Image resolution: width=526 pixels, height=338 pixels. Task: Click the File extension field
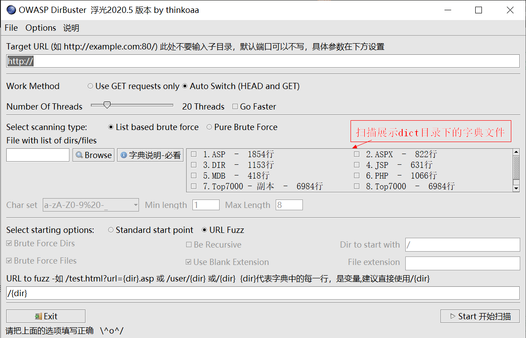[x=463, y=263]
